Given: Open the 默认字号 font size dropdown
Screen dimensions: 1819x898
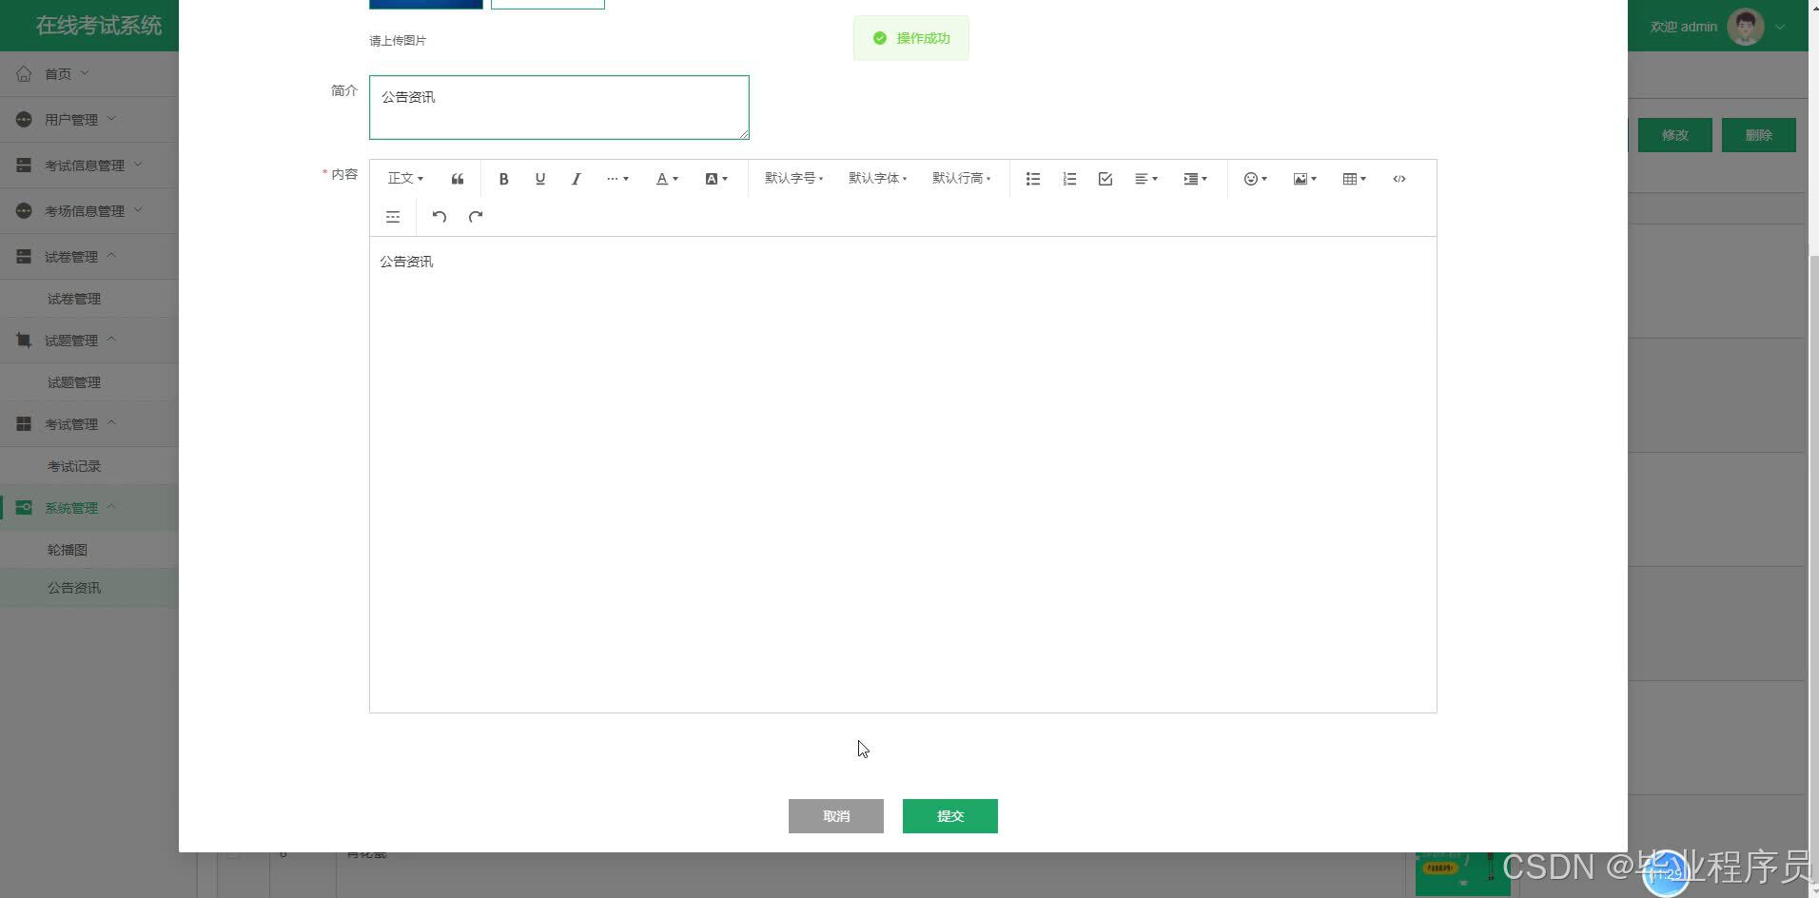Looking at the screenshot, I should point(794,179).
